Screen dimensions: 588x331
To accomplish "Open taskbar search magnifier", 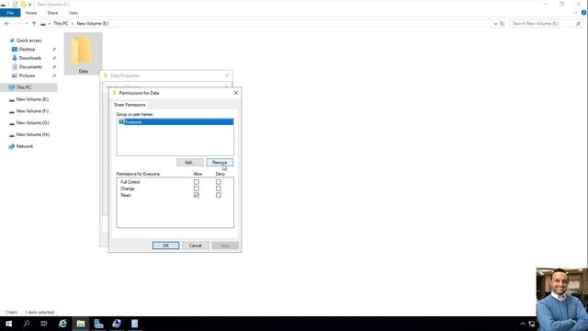I will click(27, 324).
